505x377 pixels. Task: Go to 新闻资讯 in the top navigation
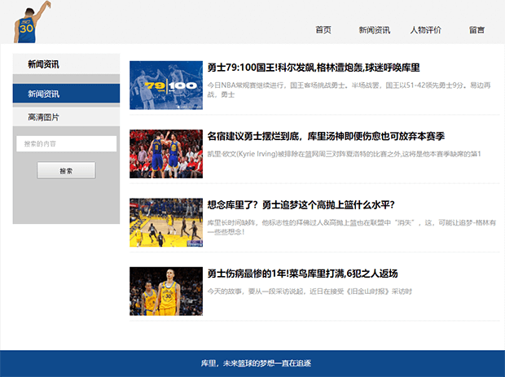pos(374,30)
